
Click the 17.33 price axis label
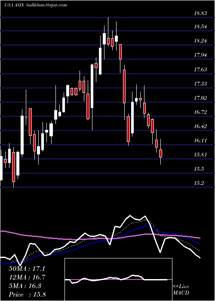pos(200,84)
